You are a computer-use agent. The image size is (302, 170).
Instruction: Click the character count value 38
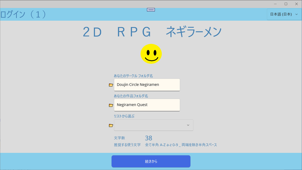pos(148,138)
